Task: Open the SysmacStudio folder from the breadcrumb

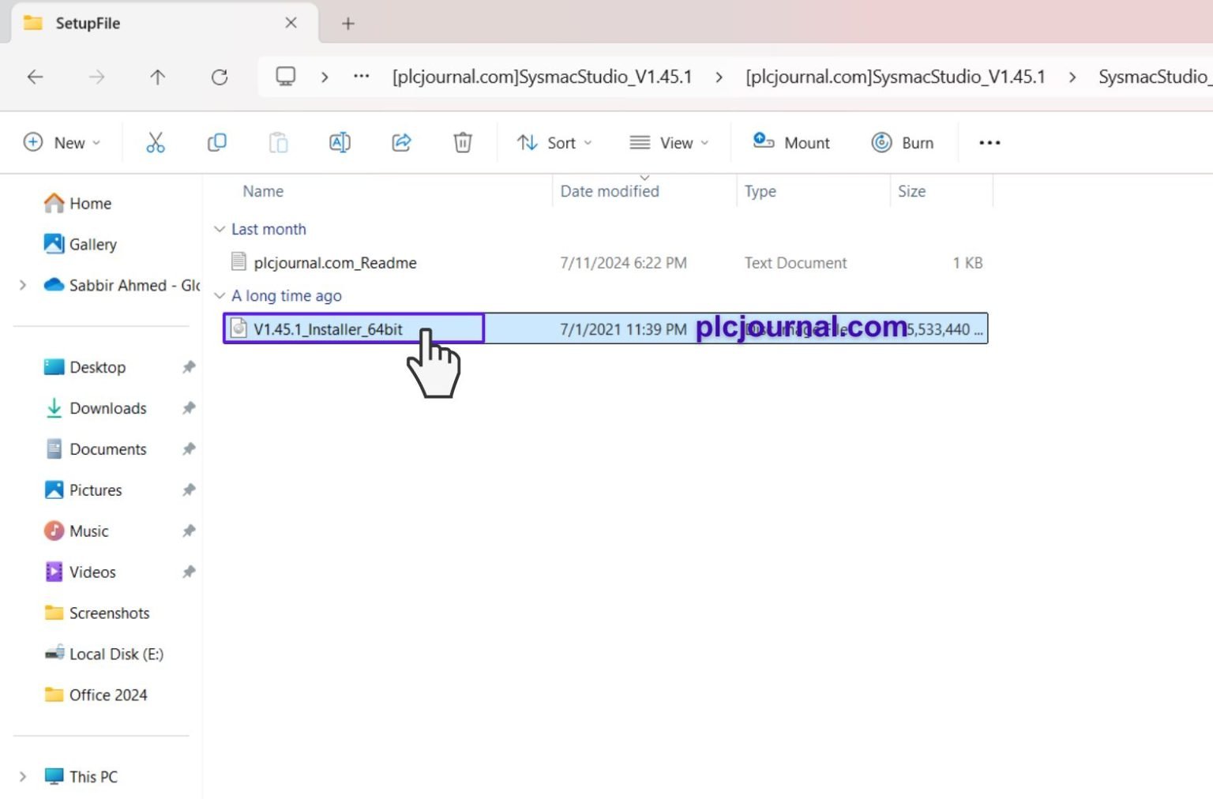Action: pyautogui.click(x=1154, y=77)
